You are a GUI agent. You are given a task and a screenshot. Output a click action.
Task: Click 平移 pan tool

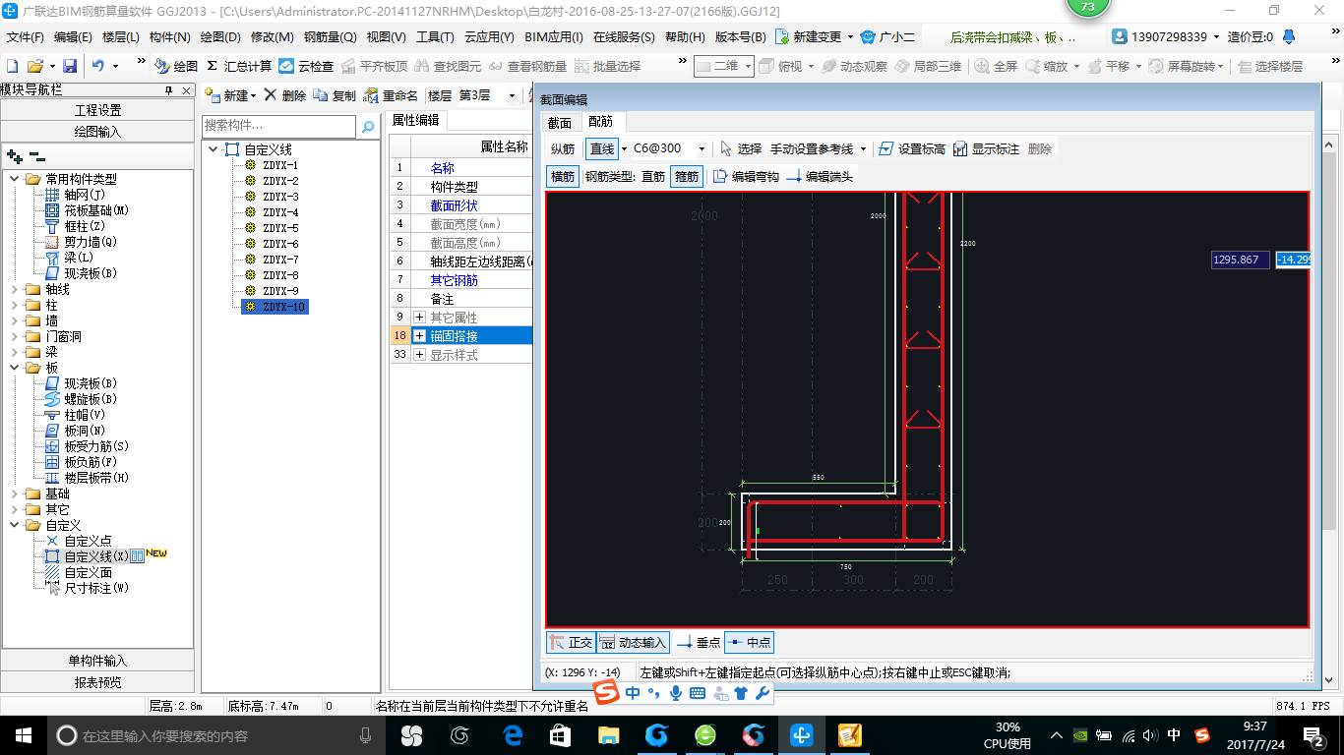(1107, 66)
